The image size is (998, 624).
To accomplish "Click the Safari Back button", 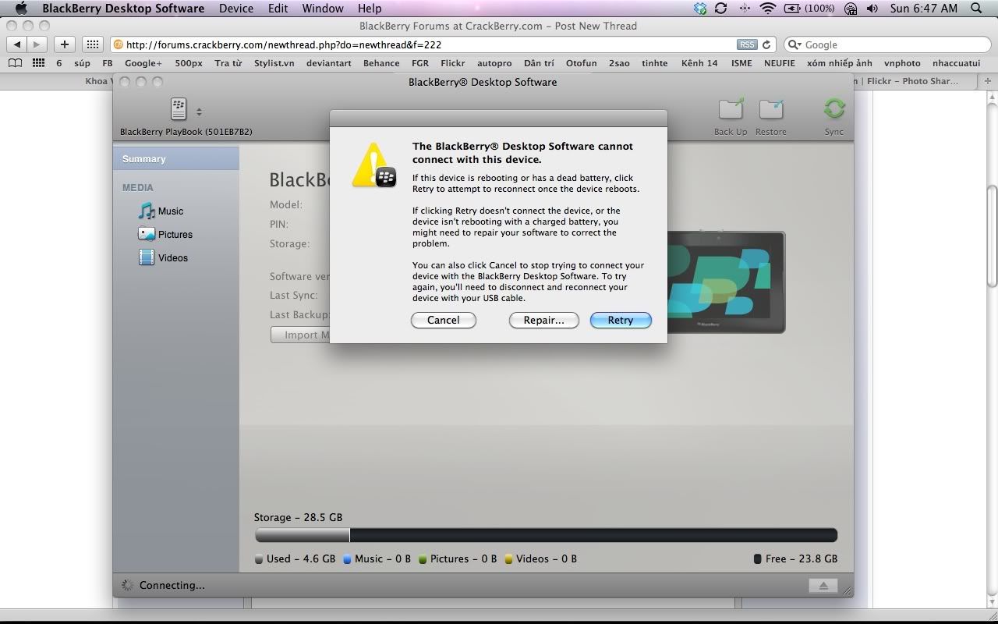I will tap(17, 44).
